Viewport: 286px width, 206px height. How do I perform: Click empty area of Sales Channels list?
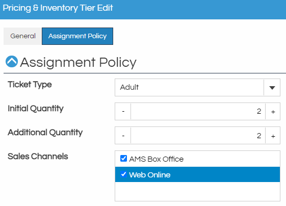(x=197, y=191)
